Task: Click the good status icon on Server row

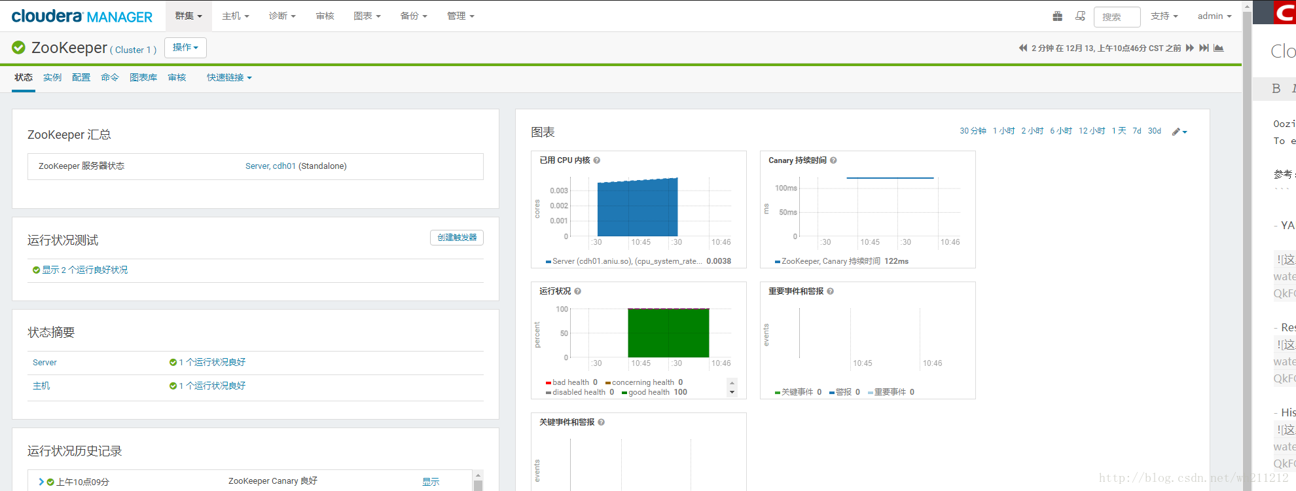Action: [173, 362]
